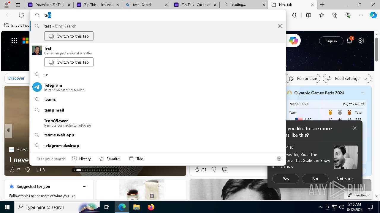This screenshot has height=213, width=380.
Task: Filter search by Tabs
Action: tap(136, 159)
